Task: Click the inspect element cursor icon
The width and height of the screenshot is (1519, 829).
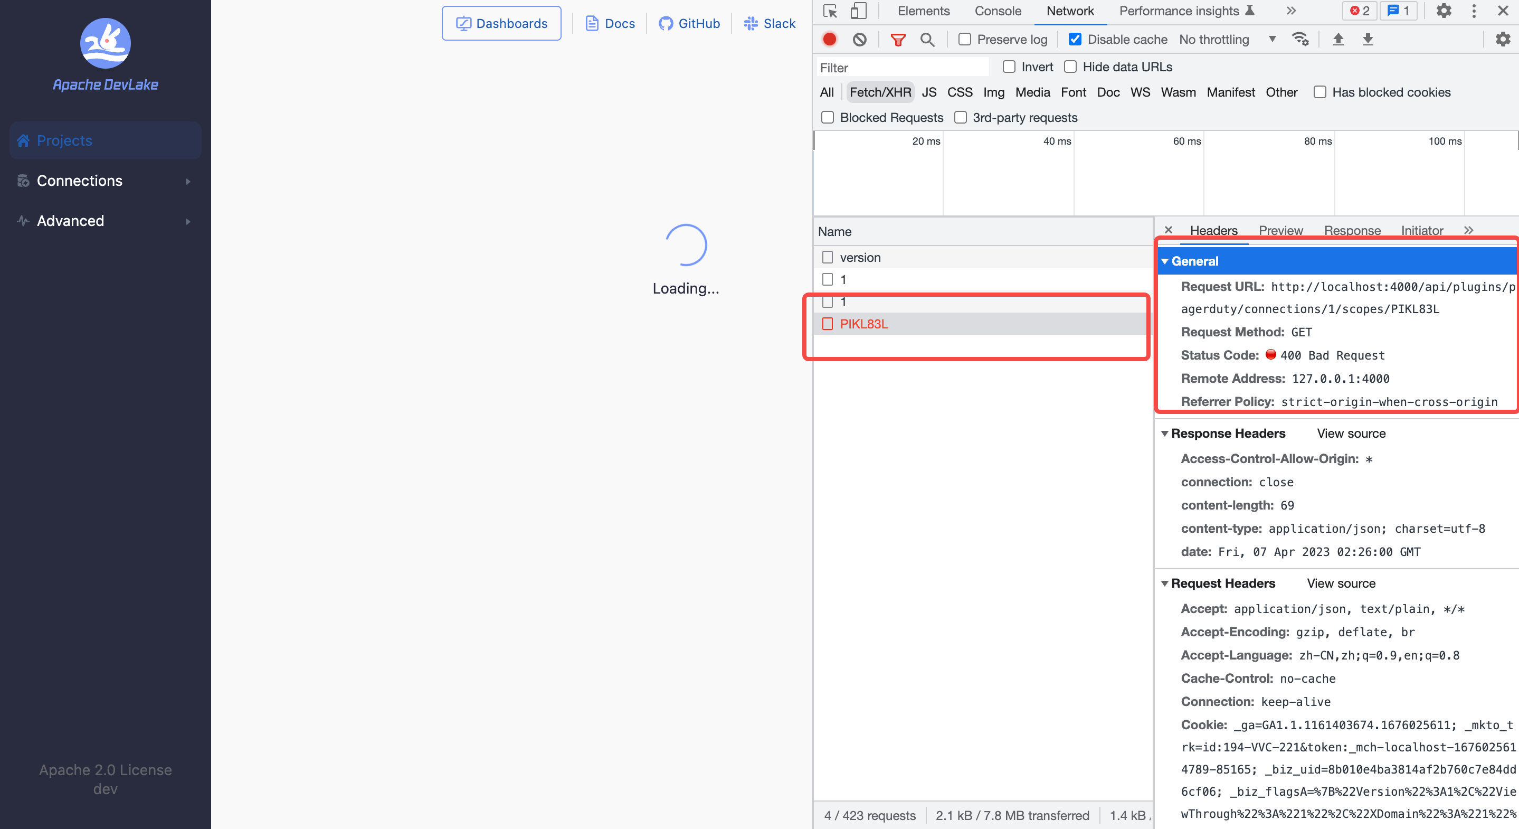Action: 830,11
